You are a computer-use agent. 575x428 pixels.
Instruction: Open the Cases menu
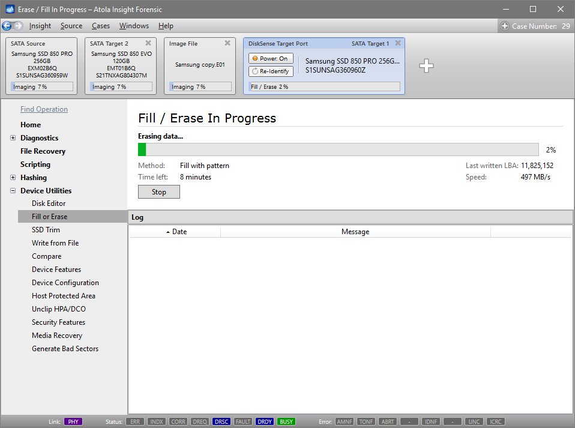point(100,26)
